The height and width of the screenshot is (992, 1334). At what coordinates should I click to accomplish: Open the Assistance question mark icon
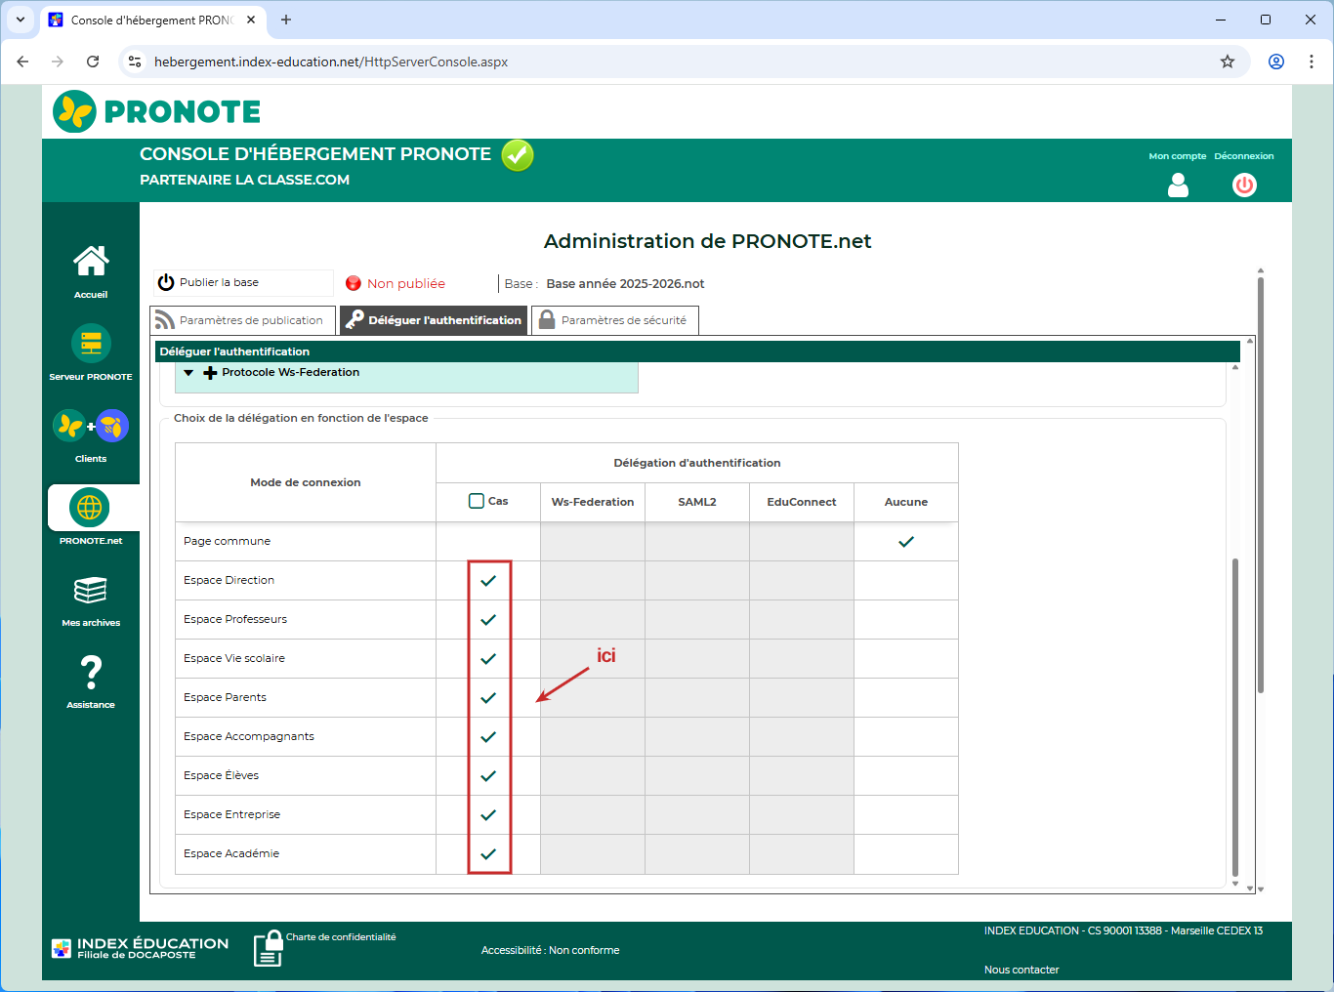pos(91,672)
